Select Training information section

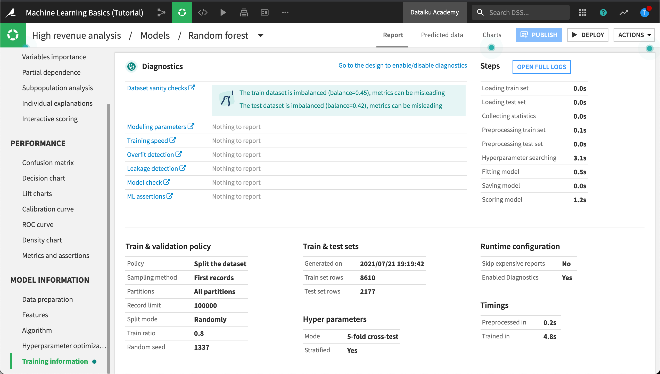point(55,361)
